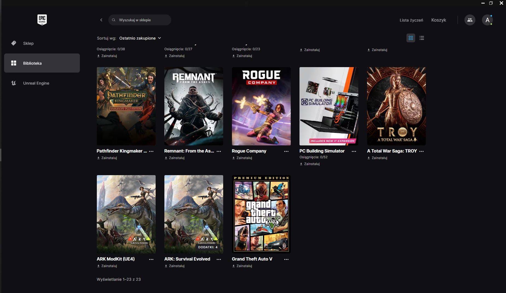The width and height of the screenshot is (506, 293).
Task: Click the Rogue Company title text
Action: [249, 151]
